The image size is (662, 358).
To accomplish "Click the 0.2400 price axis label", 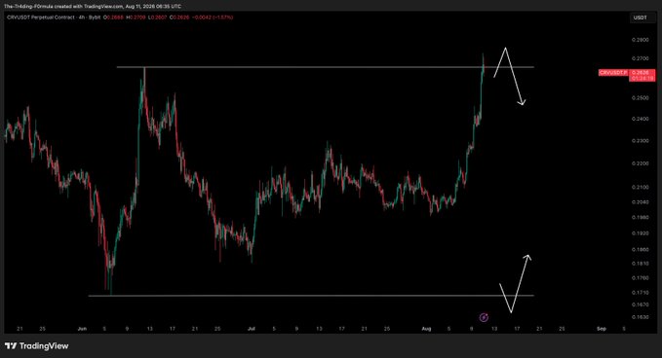I will (640, 120).
